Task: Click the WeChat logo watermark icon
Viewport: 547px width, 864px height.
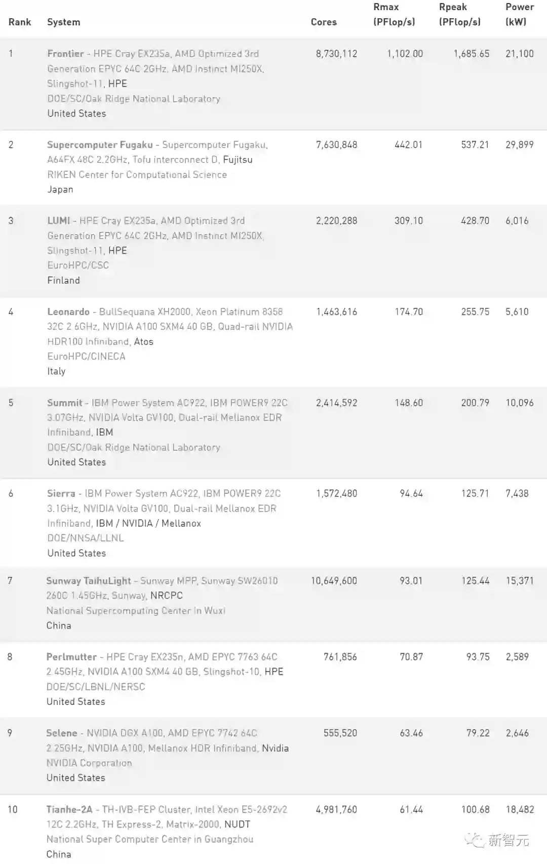Action: click(474, 840)
